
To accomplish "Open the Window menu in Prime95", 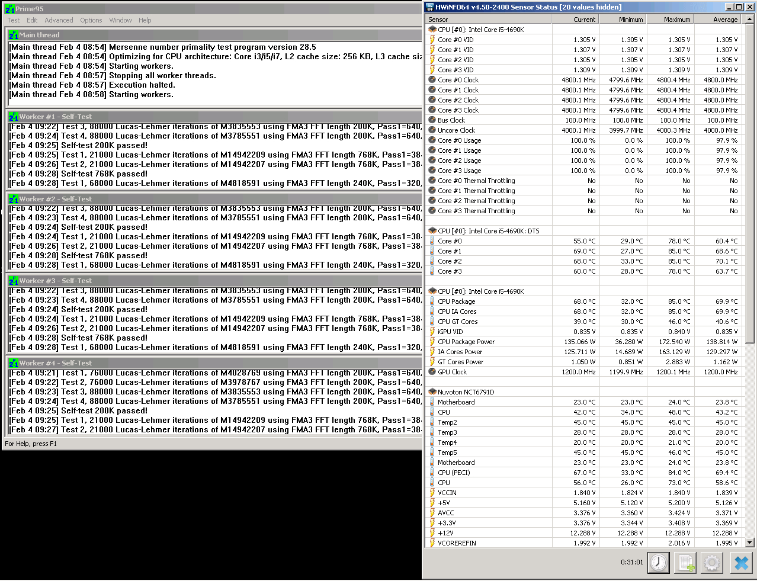I will point(120,20).
